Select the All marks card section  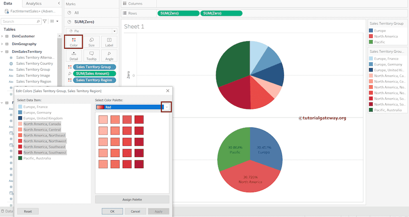pyautogui.click(x=91, y=12)
